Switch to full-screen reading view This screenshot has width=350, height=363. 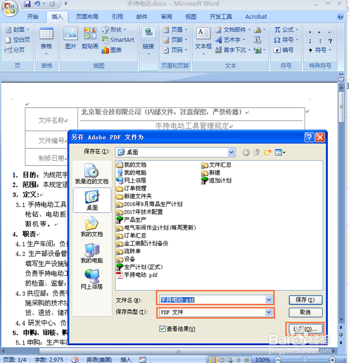[x=221, y=360]
